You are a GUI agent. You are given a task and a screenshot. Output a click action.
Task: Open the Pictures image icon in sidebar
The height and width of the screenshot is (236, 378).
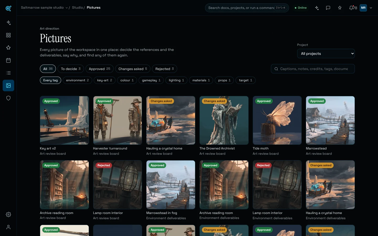[x=8, y=85]
